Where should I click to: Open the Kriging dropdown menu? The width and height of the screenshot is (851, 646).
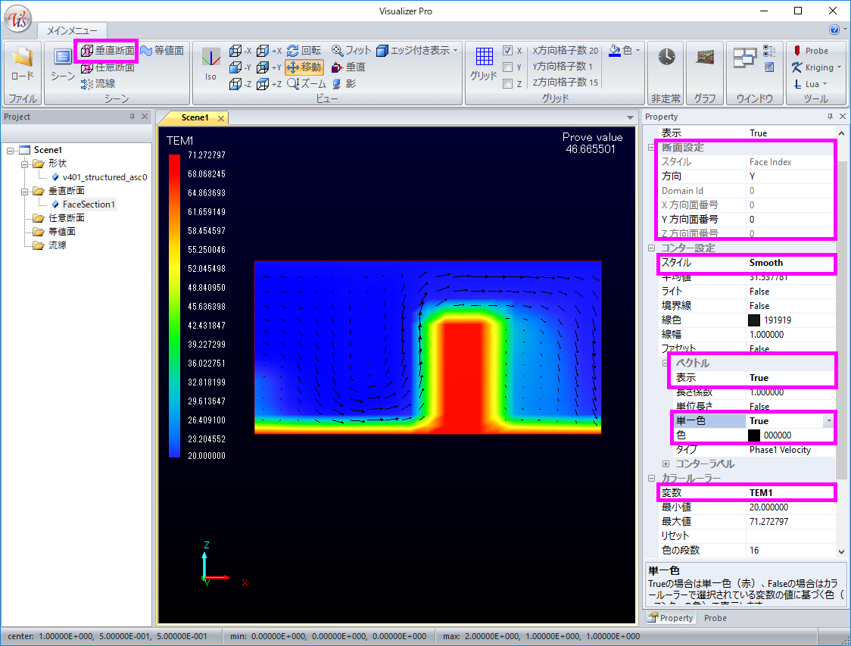click(x=818, y=67)
